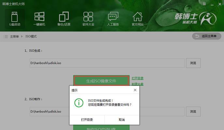The width and height of the screenshot is (224, 130).
Task: Open the U盘启动 section
Action: pos(15,19)
